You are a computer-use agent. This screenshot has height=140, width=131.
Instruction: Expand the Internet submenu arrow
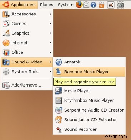tap(50, 43)
